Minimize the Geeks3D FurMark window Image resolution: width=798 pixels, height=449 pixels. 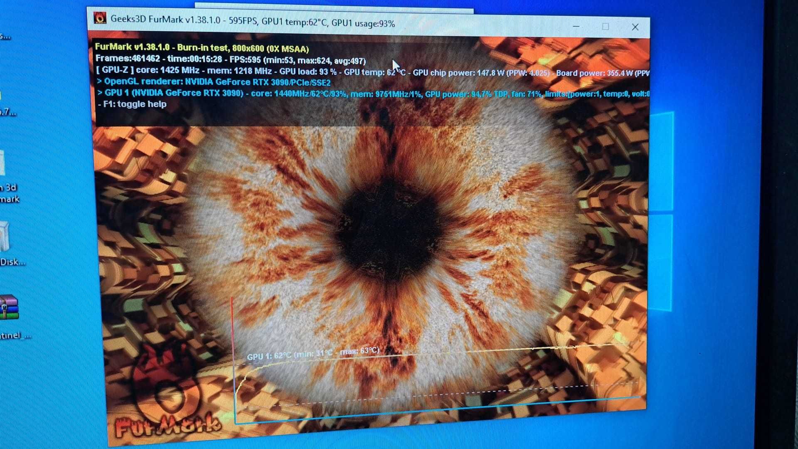[576, 27]
